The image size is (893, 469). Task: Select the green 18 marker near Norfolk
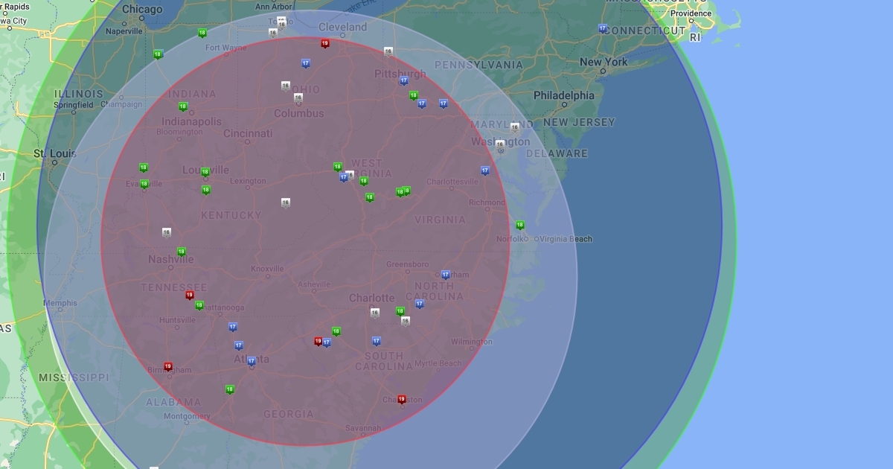(520, 225)
